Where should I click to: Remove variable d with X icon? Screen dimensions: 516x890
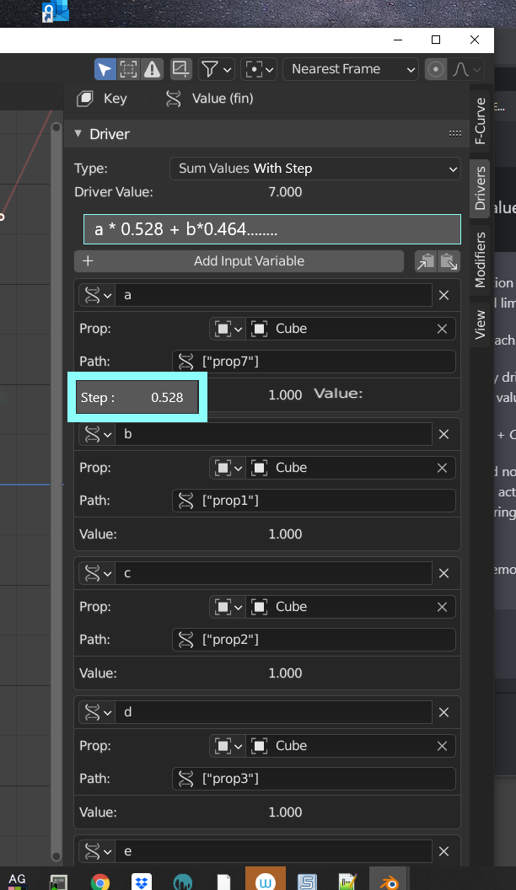[x=443, y=712]
